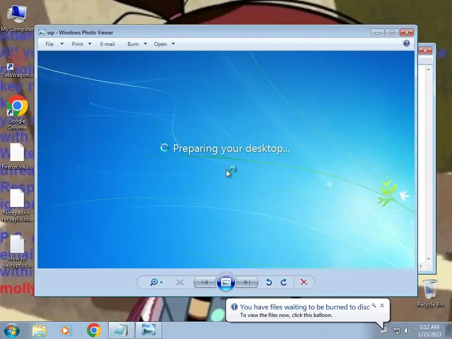Switch to the Photo Viewer taskbar button
Viewport: 452px width, 339px height.
tap(149, 330)
